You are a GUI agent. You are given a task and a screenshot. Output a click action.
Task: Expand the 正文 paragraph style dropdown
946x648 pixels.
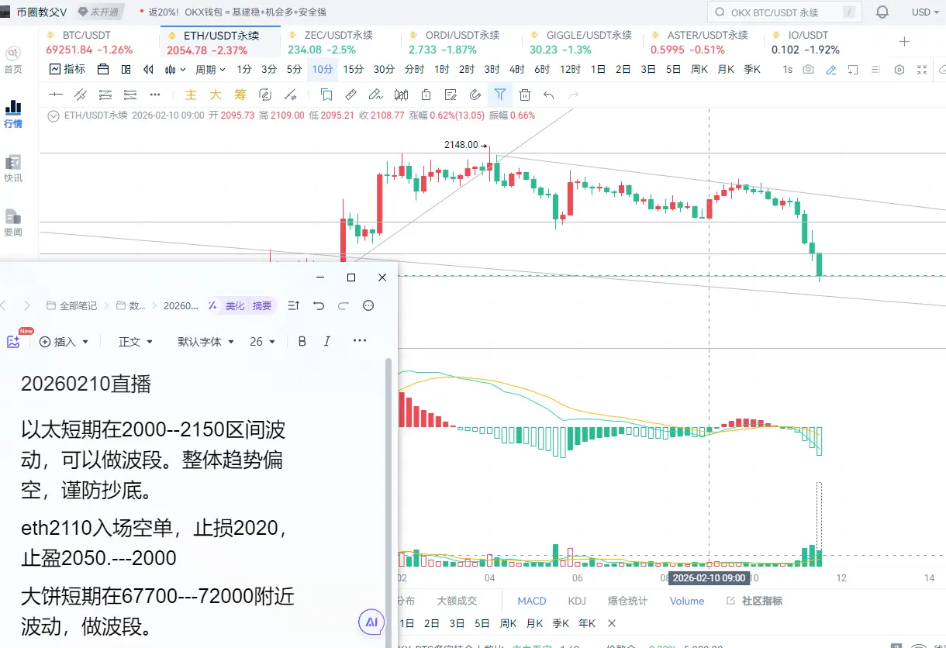pos(136,341)
